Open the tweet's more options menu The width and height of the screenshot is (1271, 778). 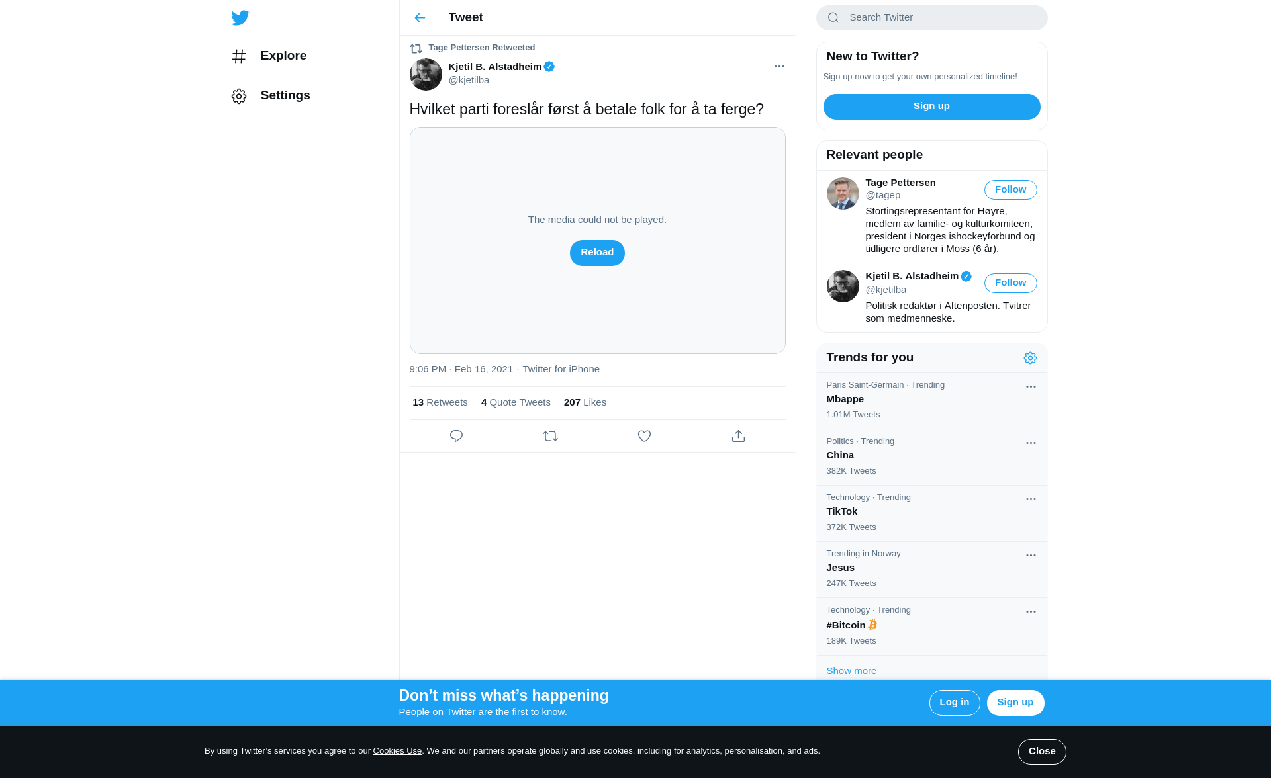coord(779,66)
